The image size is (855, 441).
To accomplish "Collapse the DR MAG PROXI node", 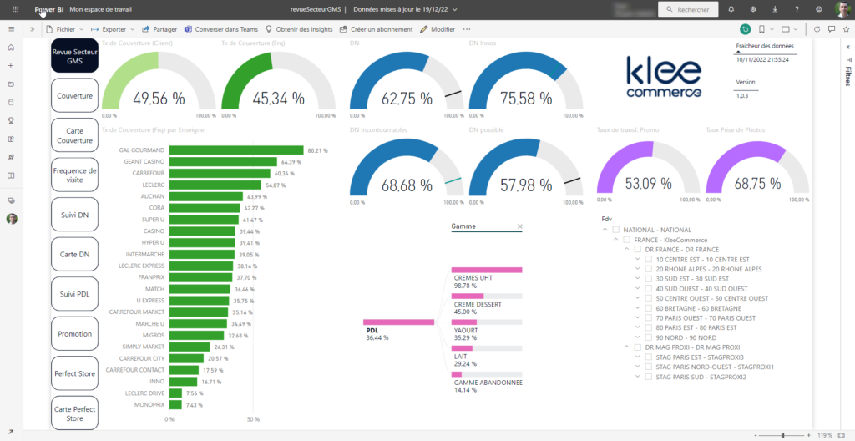I will 626,347.
